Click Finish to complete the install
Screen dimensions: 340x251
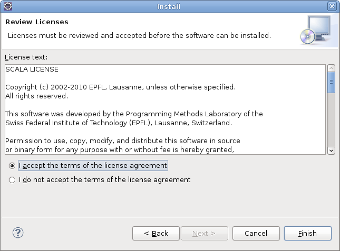[308, 233]
